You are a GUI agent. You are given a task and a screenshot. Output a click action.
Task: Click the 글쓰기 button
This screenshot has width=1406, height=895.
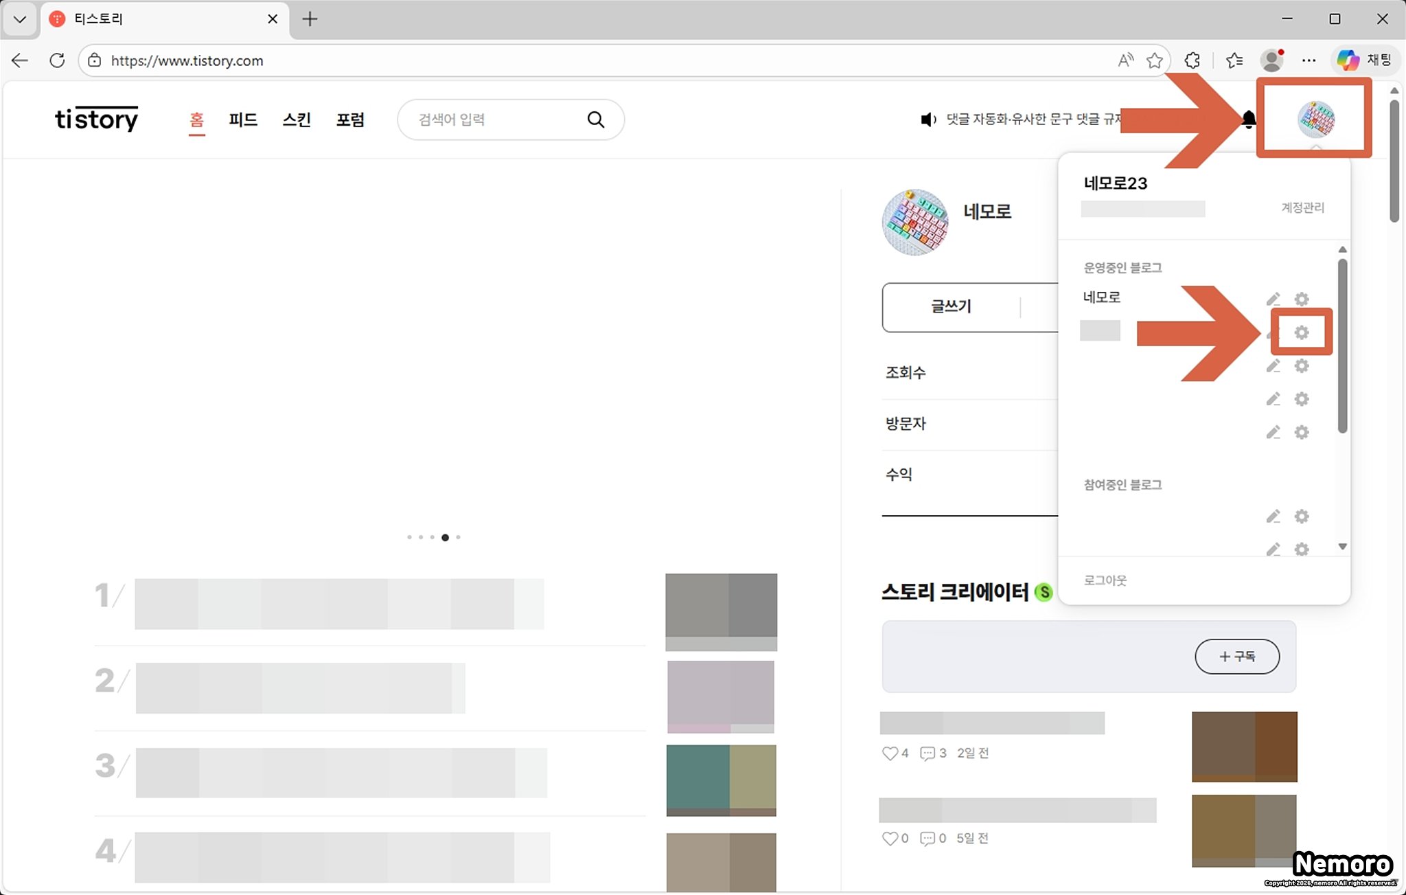[951, 307]
